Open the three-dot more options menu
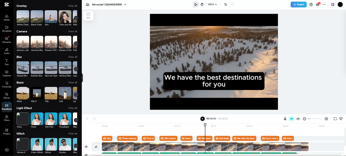 coord(324,5)
